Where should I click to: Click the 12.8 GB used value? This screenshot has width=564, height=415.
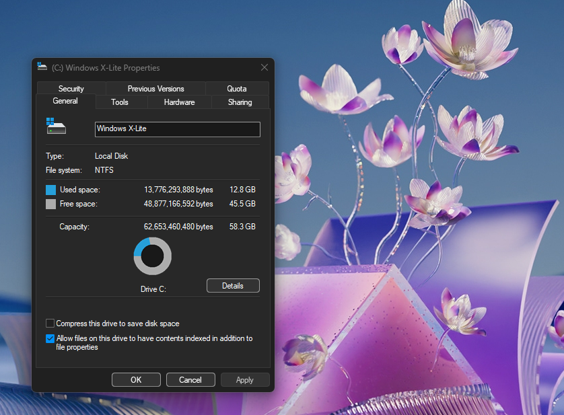point(242,190)
